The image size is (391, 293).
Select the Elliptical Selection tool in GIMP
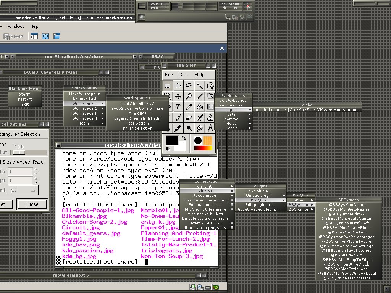coord(178,86)
